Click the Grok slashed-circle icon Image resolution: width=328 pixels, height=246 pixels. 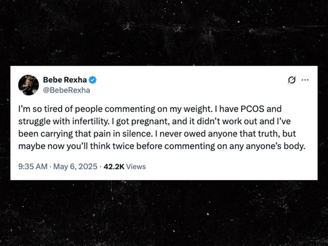click(292, 80)
